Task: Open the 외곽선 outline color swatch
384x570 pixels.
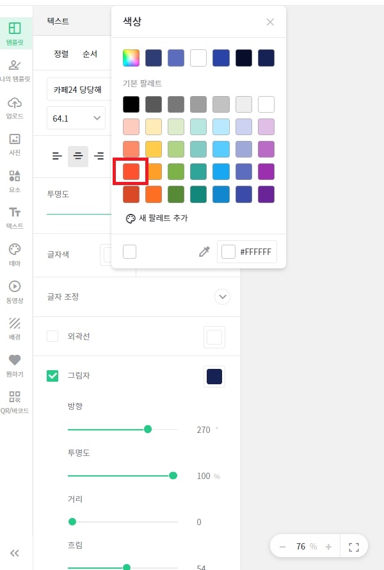Action: (214, 338)
